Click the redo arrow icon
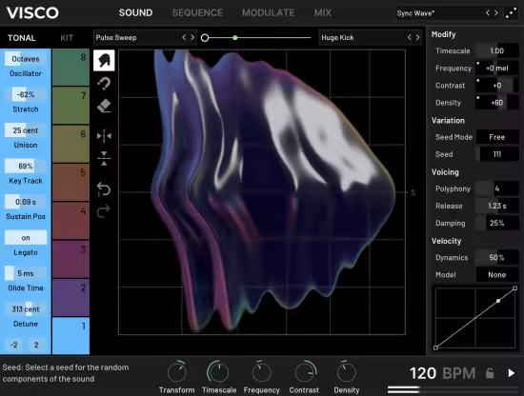This screenshot has height=396, width=524. (x=104, y=211)
